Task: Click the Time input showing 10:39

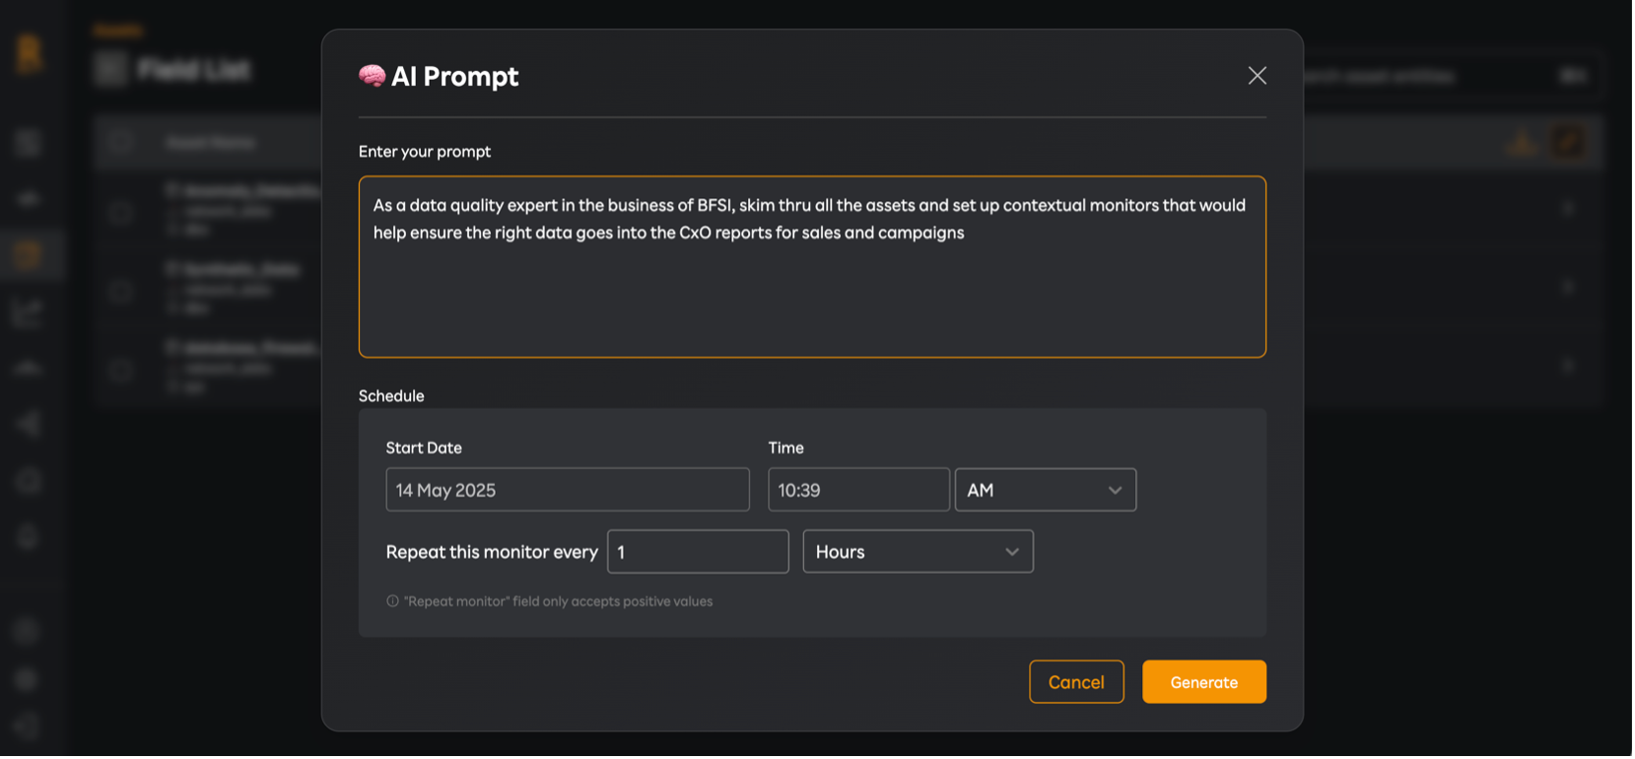Action: [x=857, y=490]
